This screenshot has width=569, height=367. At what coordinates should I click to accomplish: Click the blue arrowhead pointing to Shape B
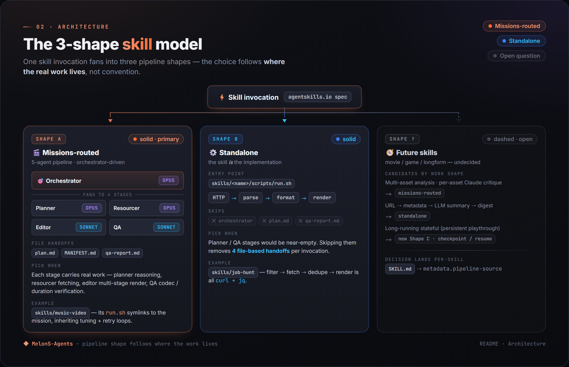click(284, 121)
